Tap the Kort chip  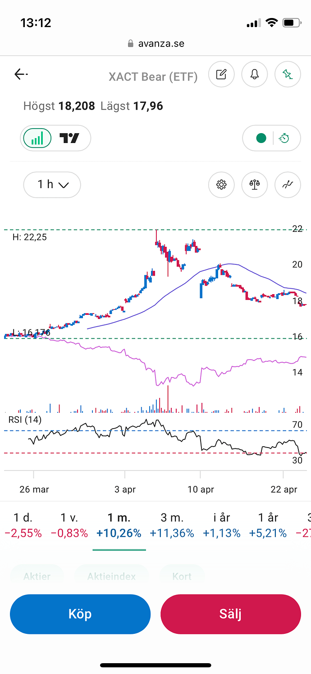182,577
